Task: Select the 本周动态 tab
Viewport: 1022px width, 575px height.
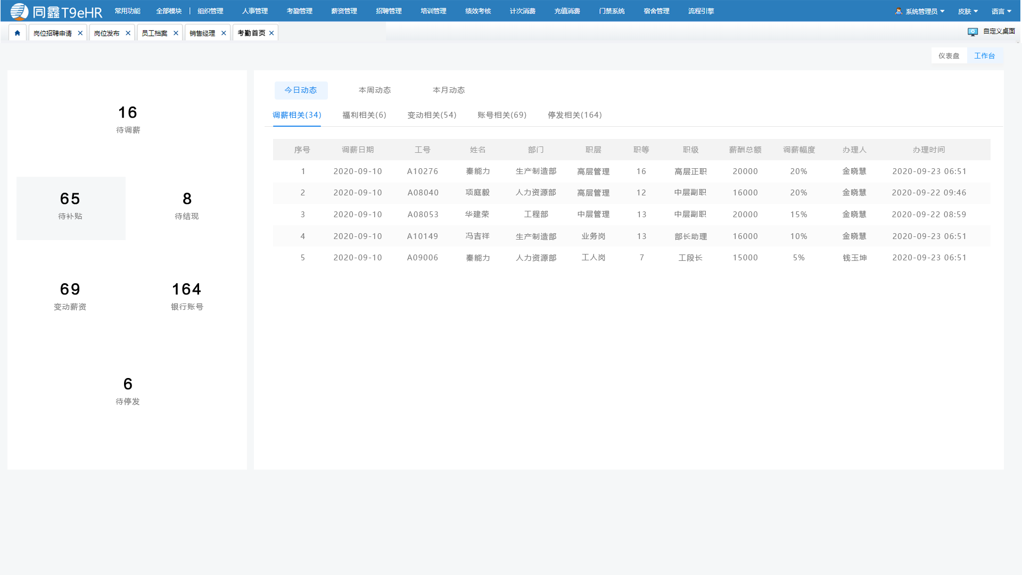Action: (375, 90)
